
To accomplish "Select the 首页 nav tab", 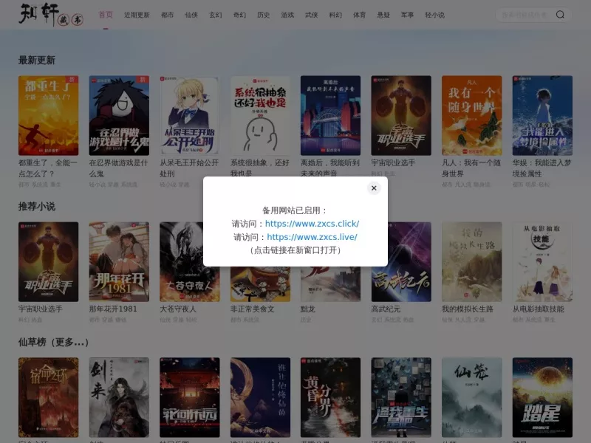I will 106,15.
